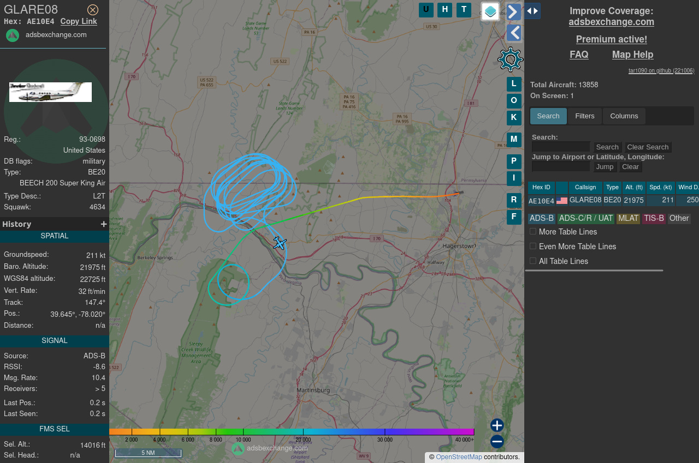
Task: Zoom in the map with plus icon
Action: [x=497, y=425]
